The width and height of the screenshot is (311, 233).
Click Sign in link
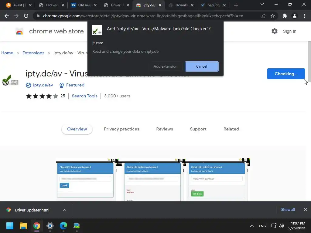coord(289,31)
